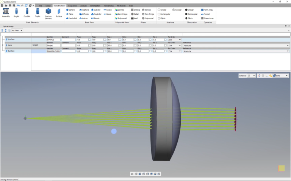
Task: Choose Biconic basic form
Action: coord(95,18)
